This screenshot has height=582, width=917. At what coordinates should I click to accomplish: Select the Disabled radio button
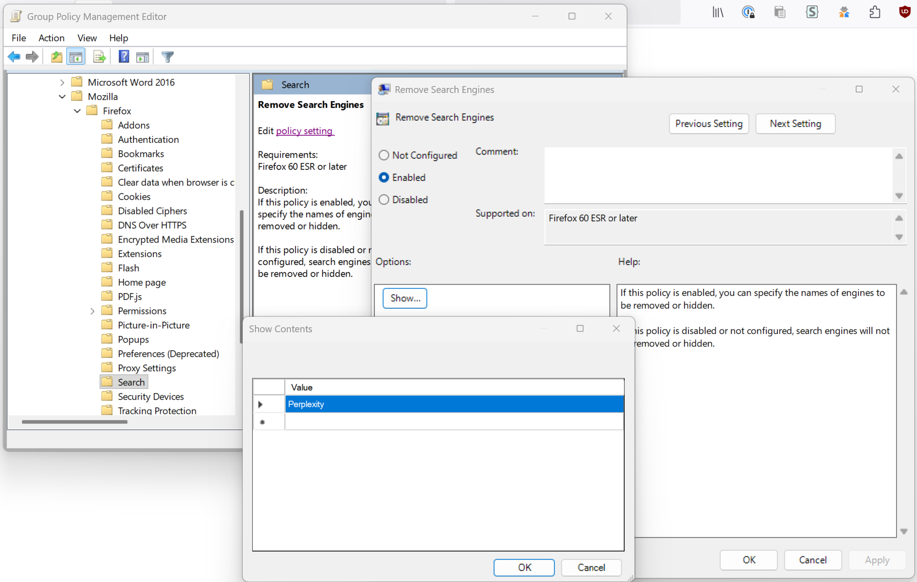point(384,199)
